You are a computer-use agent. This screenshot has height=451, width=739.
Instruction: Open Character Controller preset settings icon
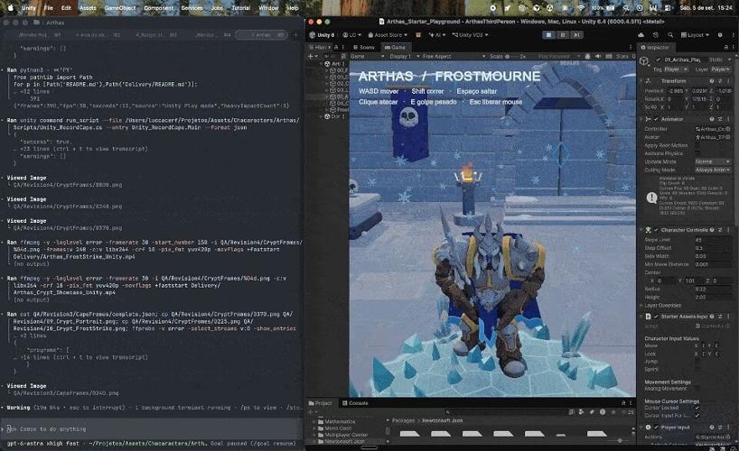pos(720,230)
